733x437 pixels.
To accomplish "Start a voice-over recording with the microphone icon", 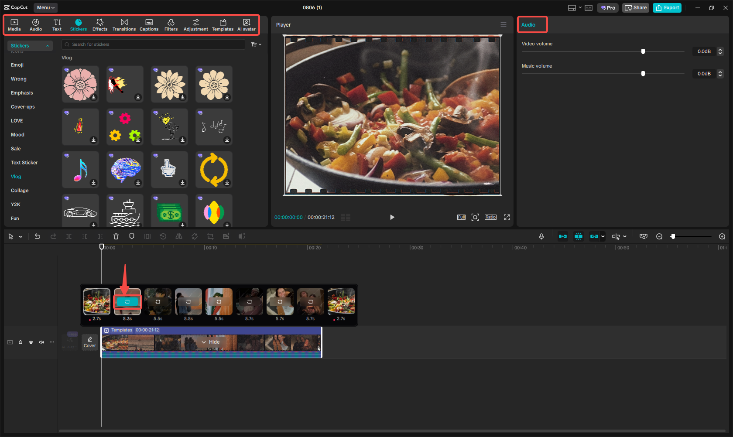I will tap(541, 236).
